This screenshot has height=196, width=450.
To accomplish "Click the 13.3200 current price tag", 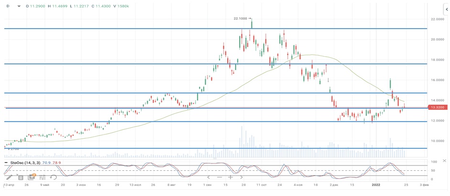I will 437,107.
